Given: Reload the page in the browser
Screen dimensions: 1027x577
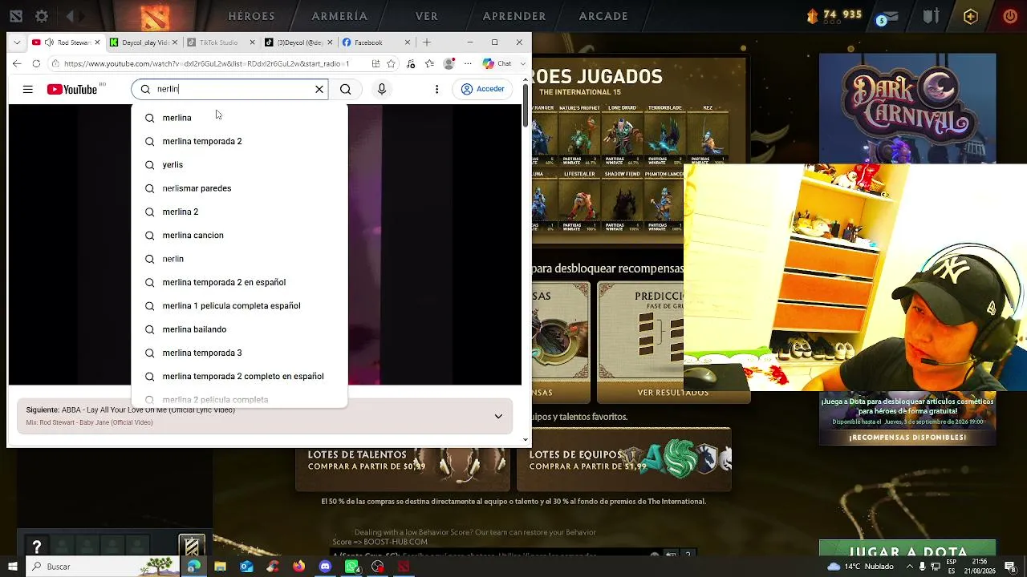Looking at the screenshot, I should pyautogui.click(x=36, y=63).
